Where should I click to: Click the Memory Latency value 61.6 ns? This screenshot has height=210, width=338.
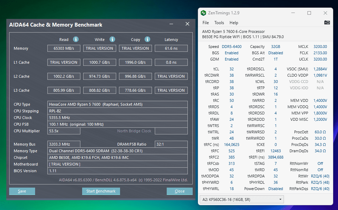pos(171,48)
